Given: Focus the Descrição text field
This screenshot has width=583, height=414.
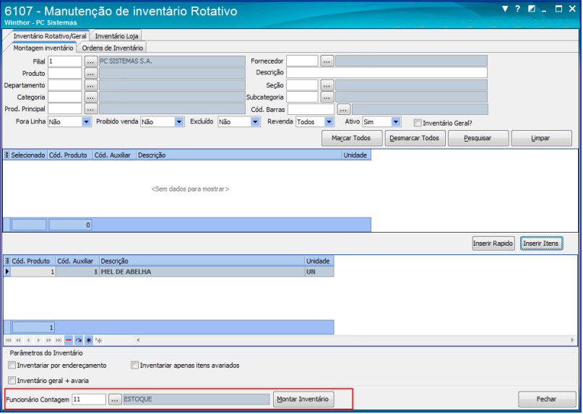Looking at the screenshot, I should pos(386,72).
